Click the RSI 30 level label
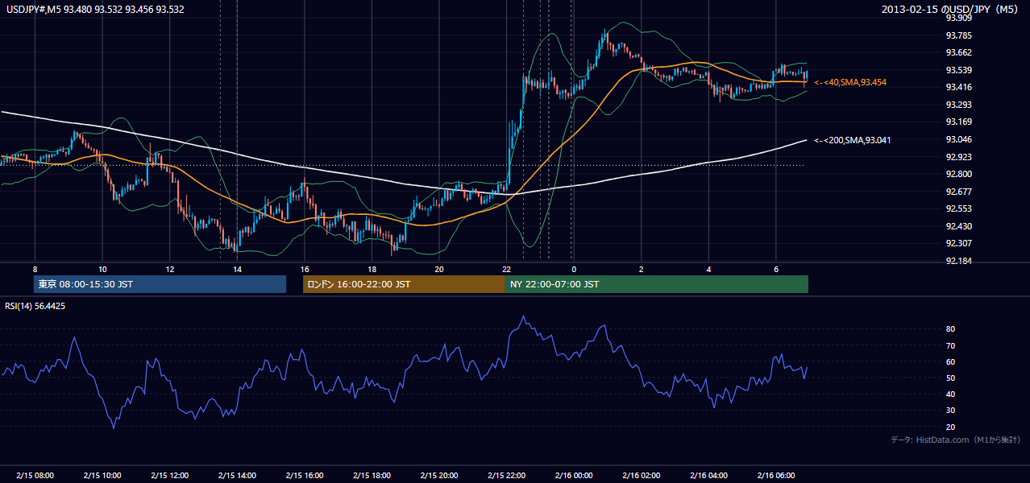Viewport: 1030px width, 483px height. (950, 411)
